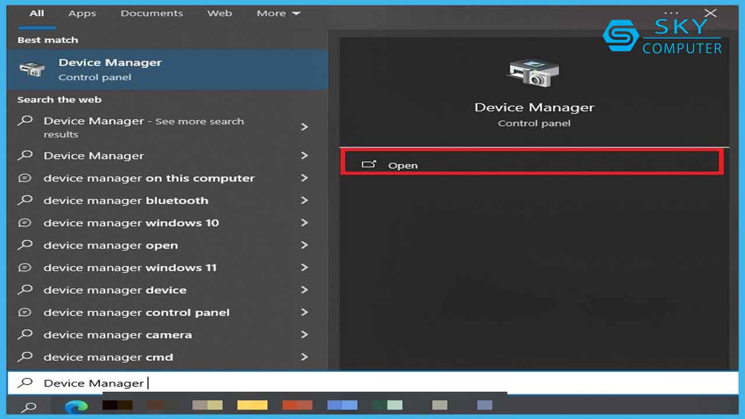Select 'device manager control panel' suggestion
745x419 pixels.
point(137,313)
